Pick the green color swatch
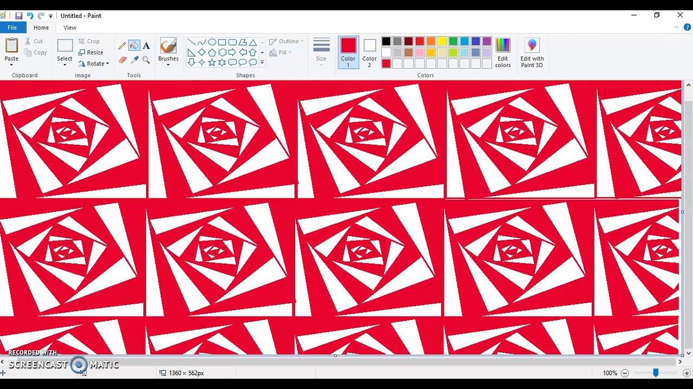The image size is (693, 389). point(453,41)
